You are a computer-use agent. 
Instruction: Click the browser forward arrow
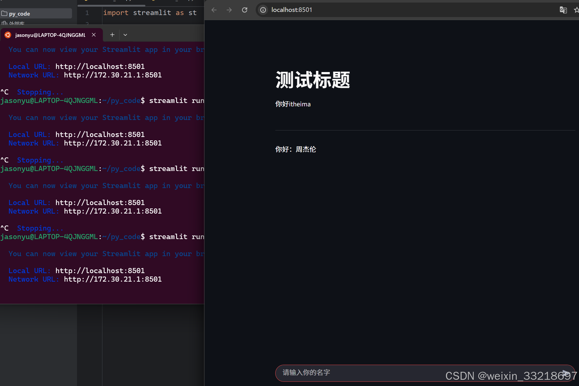pyautogui.click(x=229, y=10)
